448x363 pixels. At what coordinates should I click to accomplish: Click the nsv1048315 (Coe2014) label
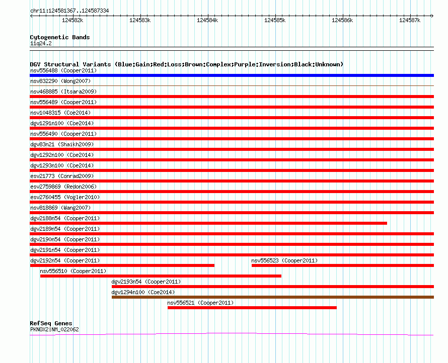(60, 113)
